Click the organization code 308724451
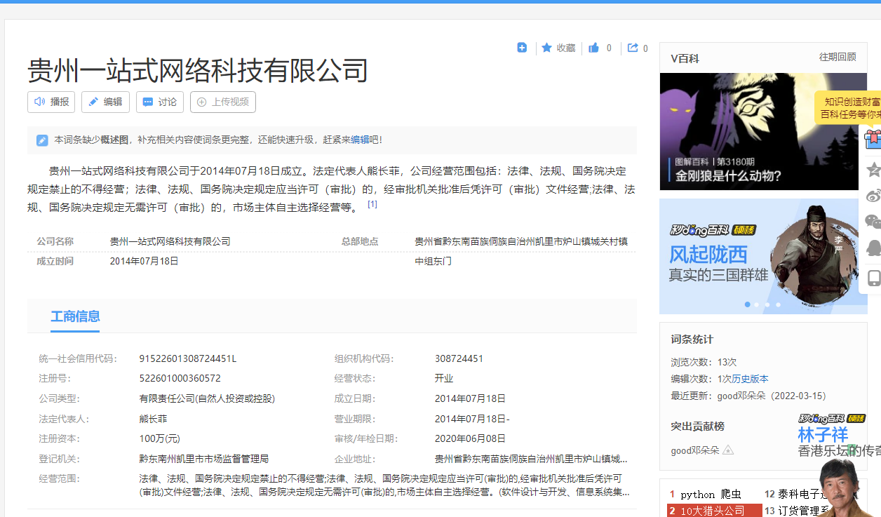881x517 pixels. (459, 358)
